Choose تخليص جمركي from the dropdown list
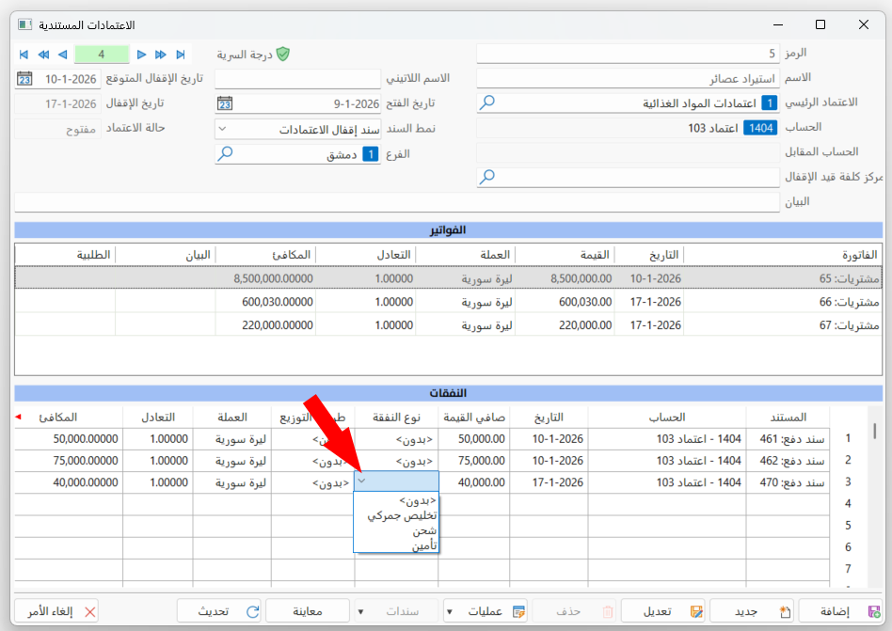This screenshot has height=631, width=892. pyautogui.click(x=396, y=515)
